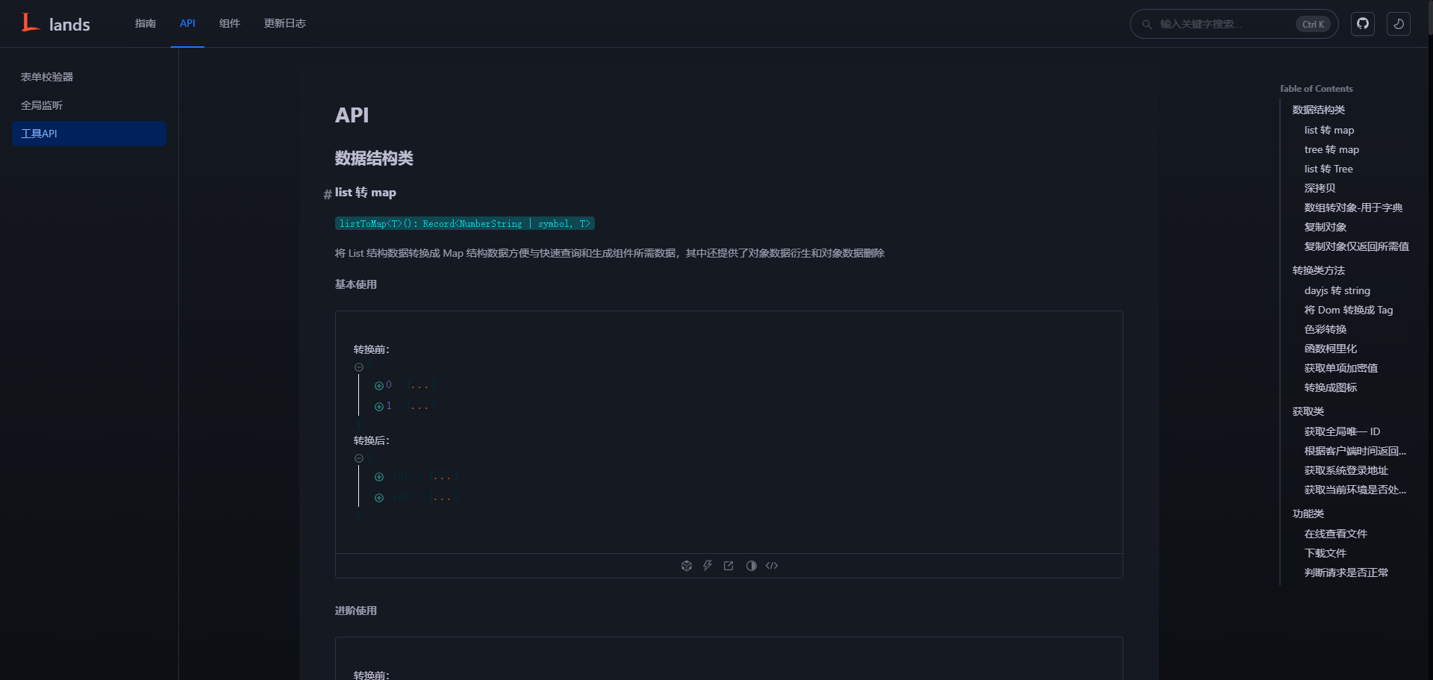The width and height of the screenshot is (1433, 680).
Task: Collapse the 转换前 JSON root array
Action: coord(359,367)
